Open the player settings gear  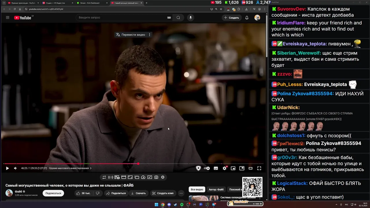coord(225,168)
